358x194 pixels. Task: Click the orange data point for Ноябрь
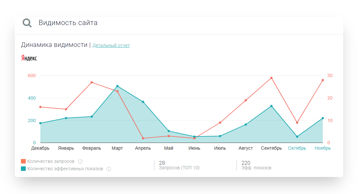[x=323, y=80]
